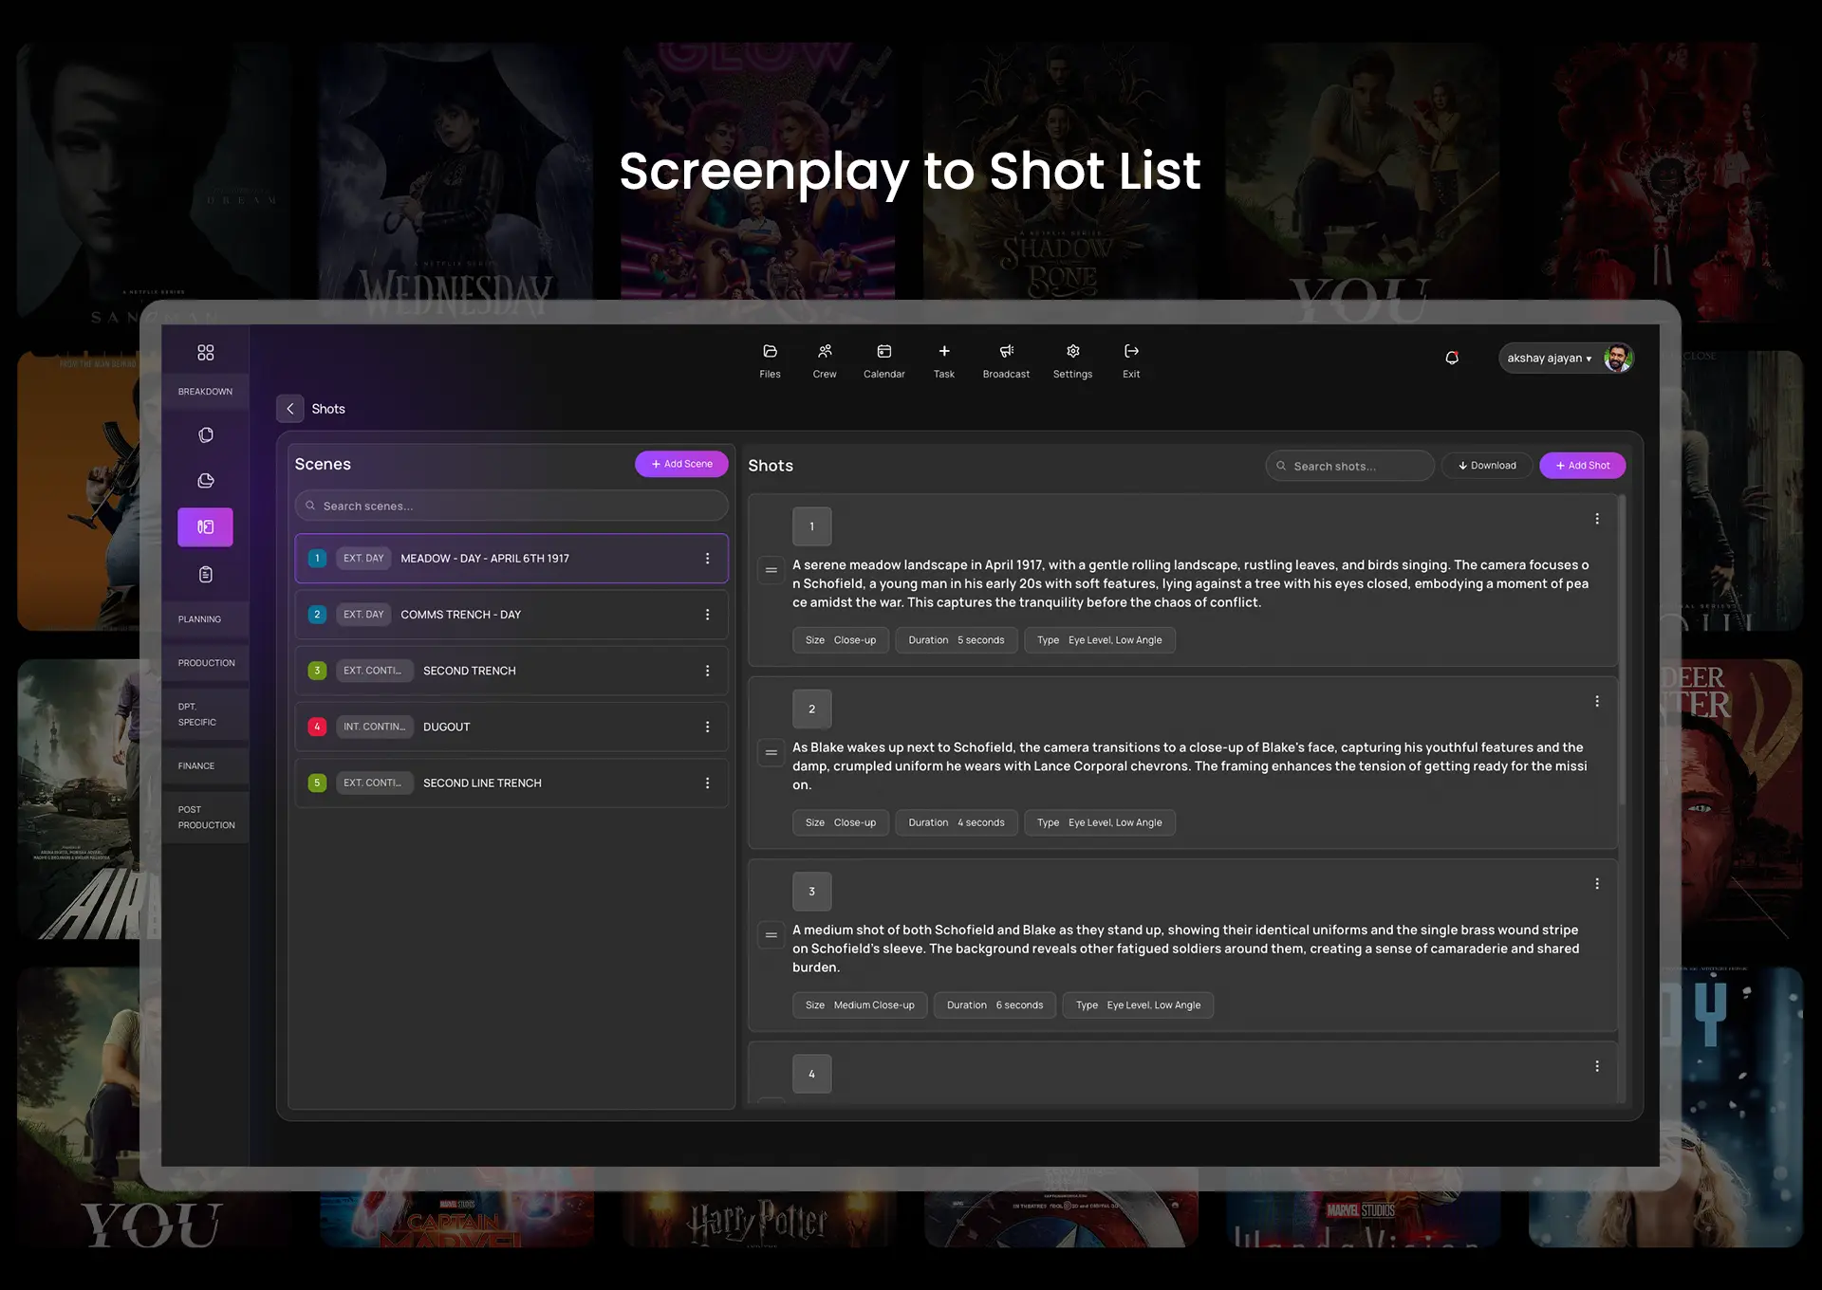Image resolution: width=1822 pixels, height=1290 pixels.
Task: Open the Crew section
Action: point(824,359)
